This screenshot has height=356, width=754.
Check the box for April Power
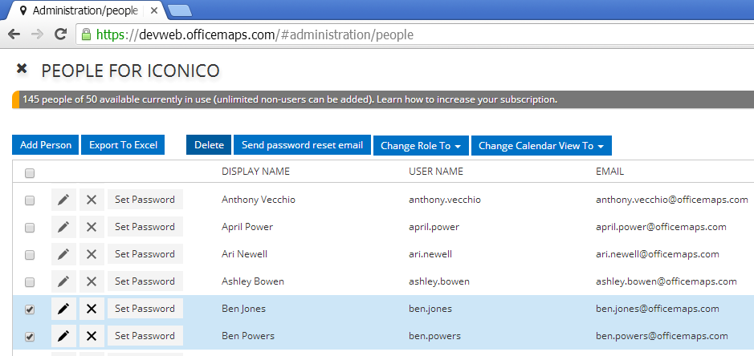pos(30,228)
